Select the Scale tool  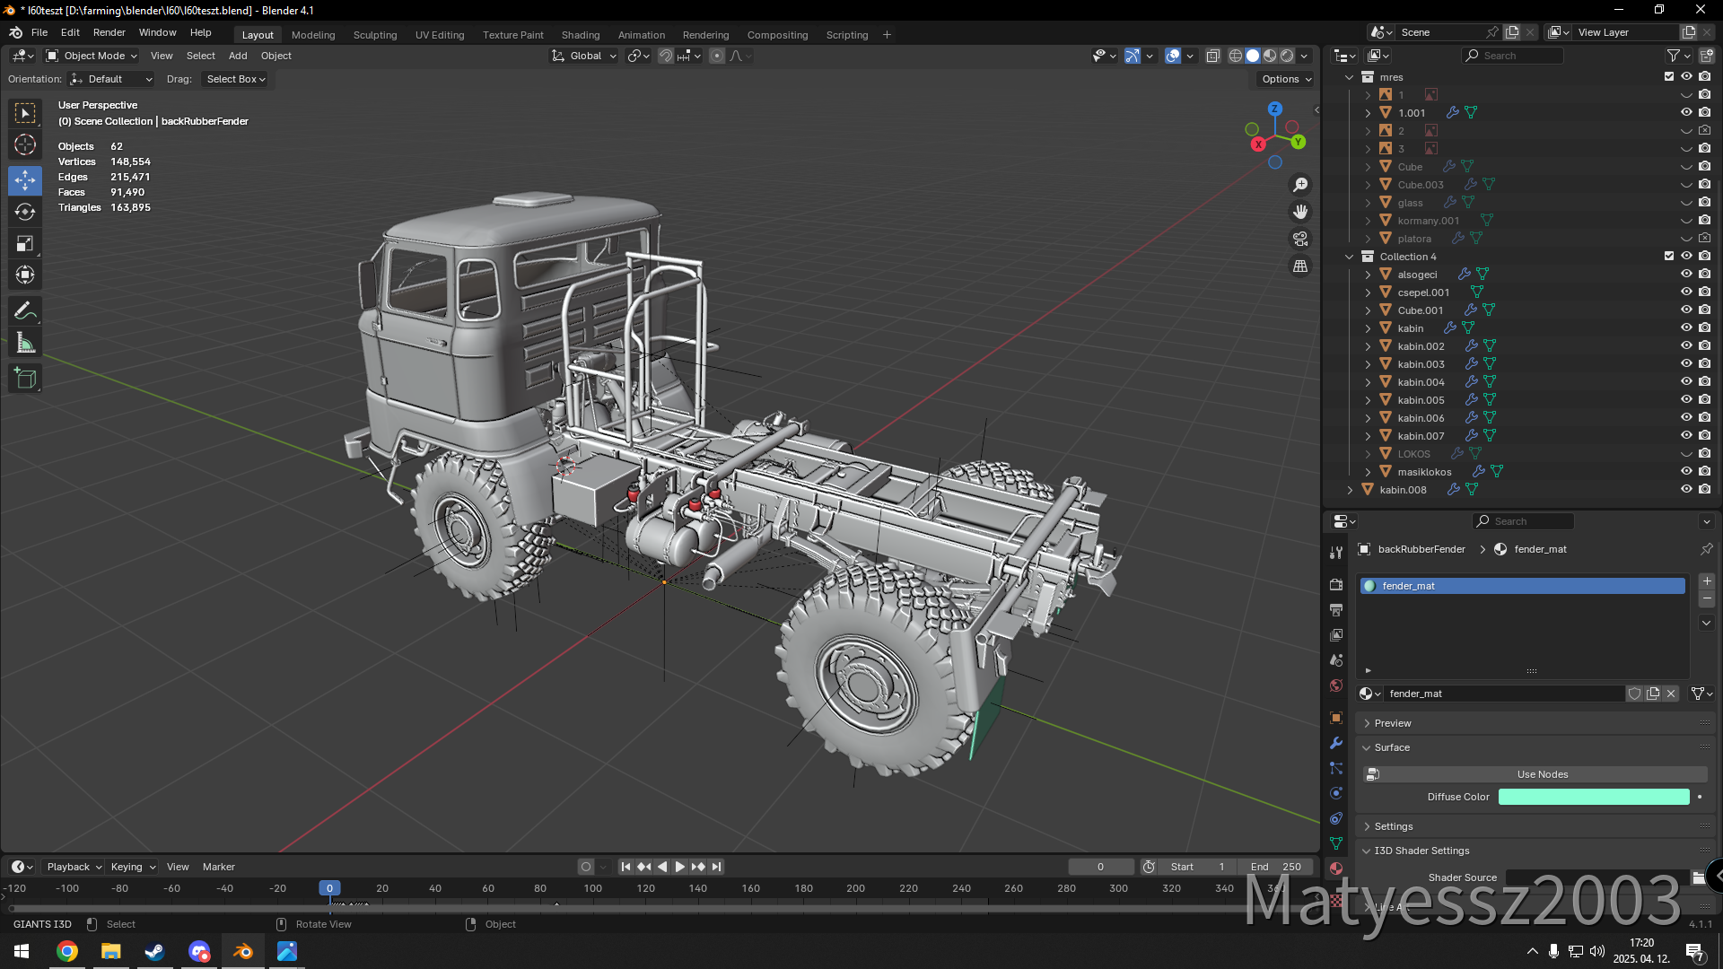[x=25, y=243]
